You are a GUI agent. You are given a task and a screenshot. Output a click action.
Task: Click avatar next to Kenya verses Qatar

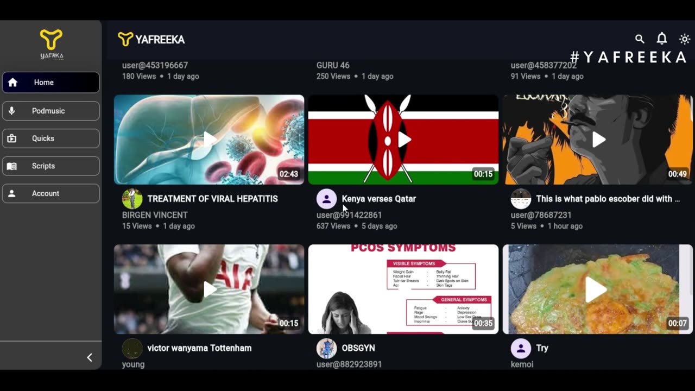pyautogui.click(x=326, y=199)
